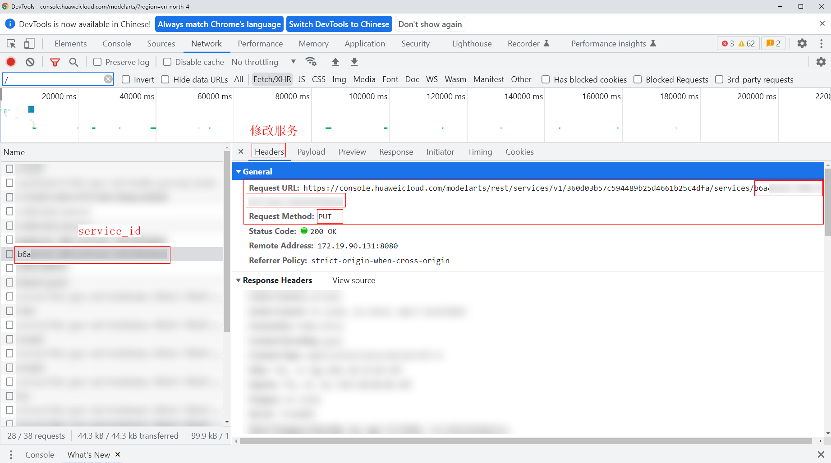The height and width of the screenshot is (463, 831).
Task: Open DevTools settings gear
Action: tap(802, 44)
